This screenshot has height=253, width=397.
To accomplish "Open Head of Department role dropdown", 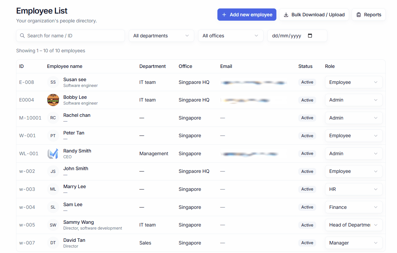I will tap(354, 225).
